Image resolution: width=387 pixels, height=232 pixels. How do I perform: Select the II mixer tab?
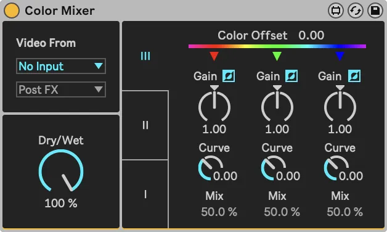(x=145, y=125)
